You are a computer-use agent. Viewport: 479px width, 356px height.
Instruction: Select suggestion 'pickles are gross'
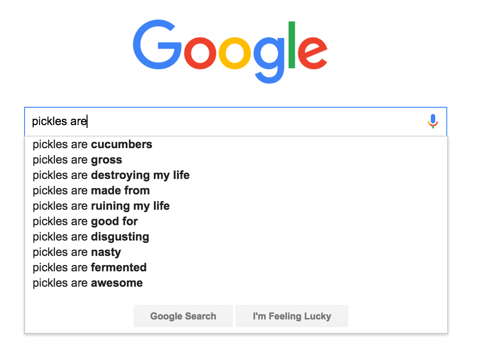point(77,160)
